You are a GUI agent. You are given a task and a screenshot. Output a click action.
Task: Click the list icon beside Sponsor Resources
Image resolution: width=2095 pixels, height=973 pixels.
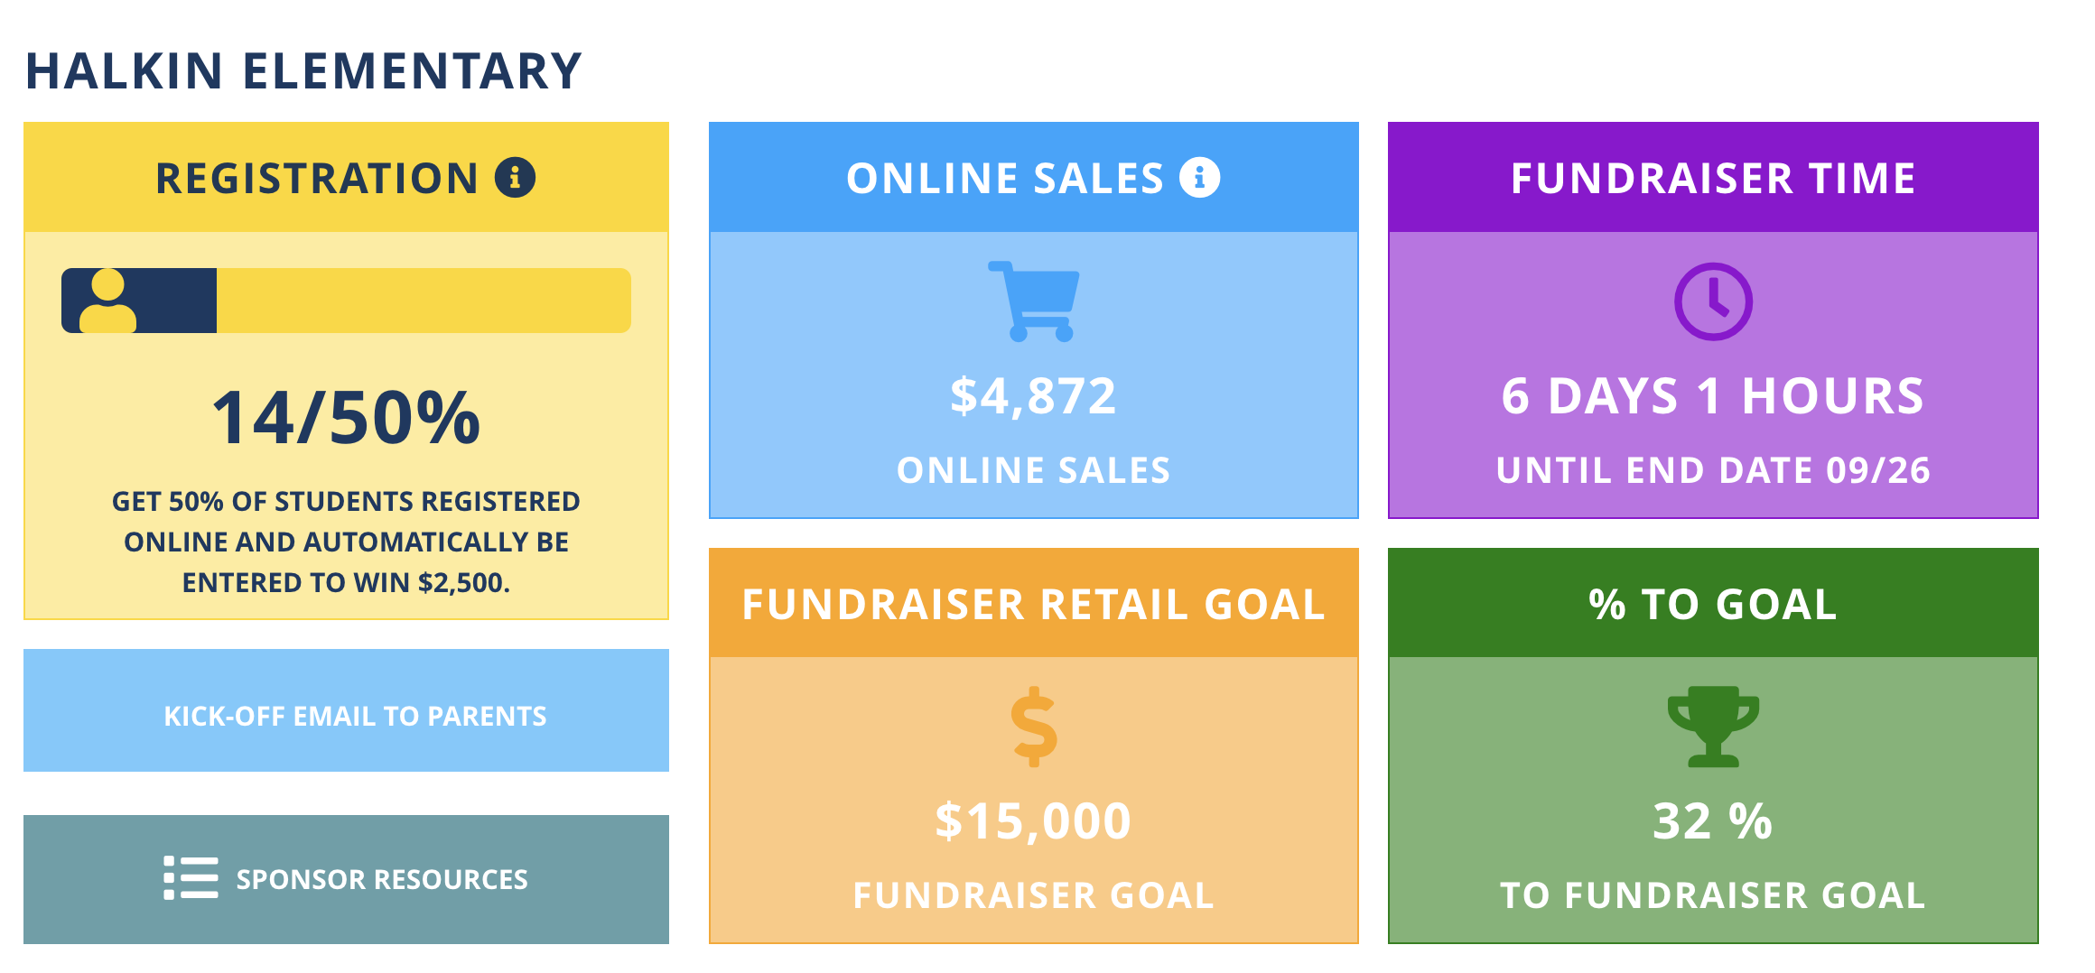(x=191, y=878)
